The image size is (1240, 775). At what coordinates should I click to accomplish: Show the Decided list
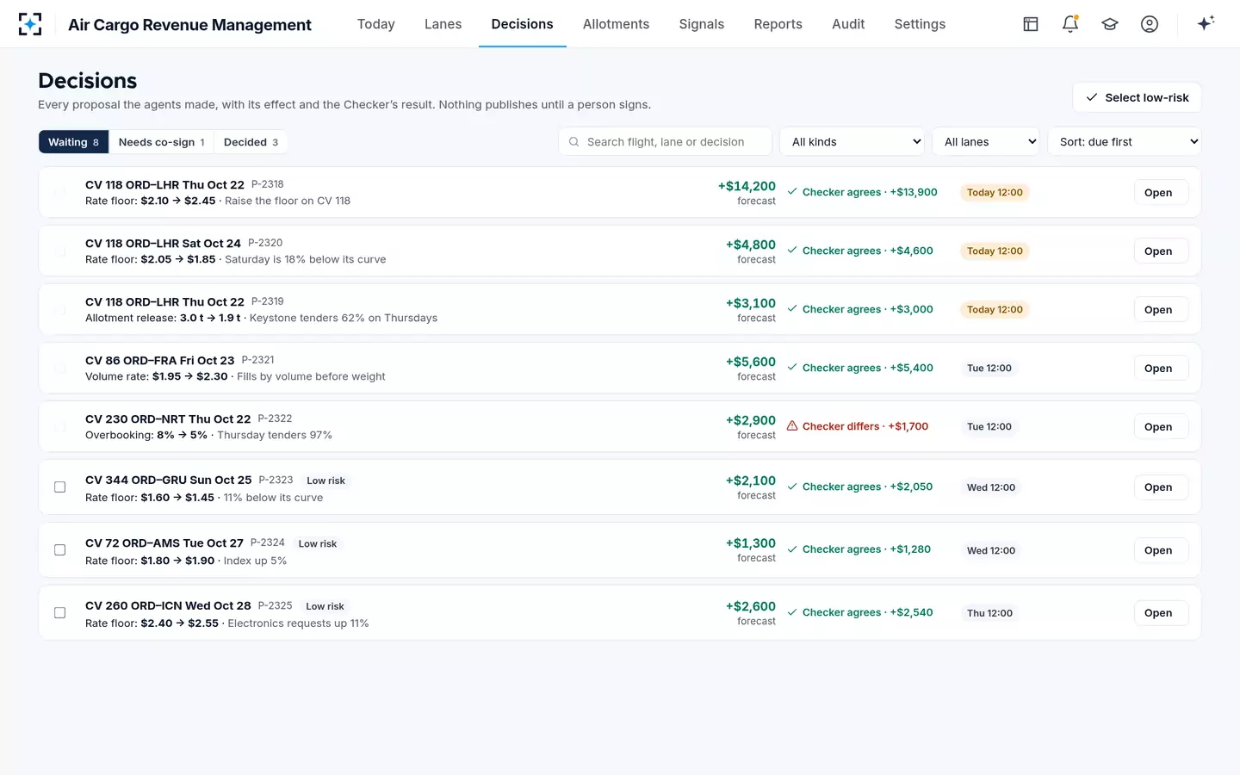[251, 142]
